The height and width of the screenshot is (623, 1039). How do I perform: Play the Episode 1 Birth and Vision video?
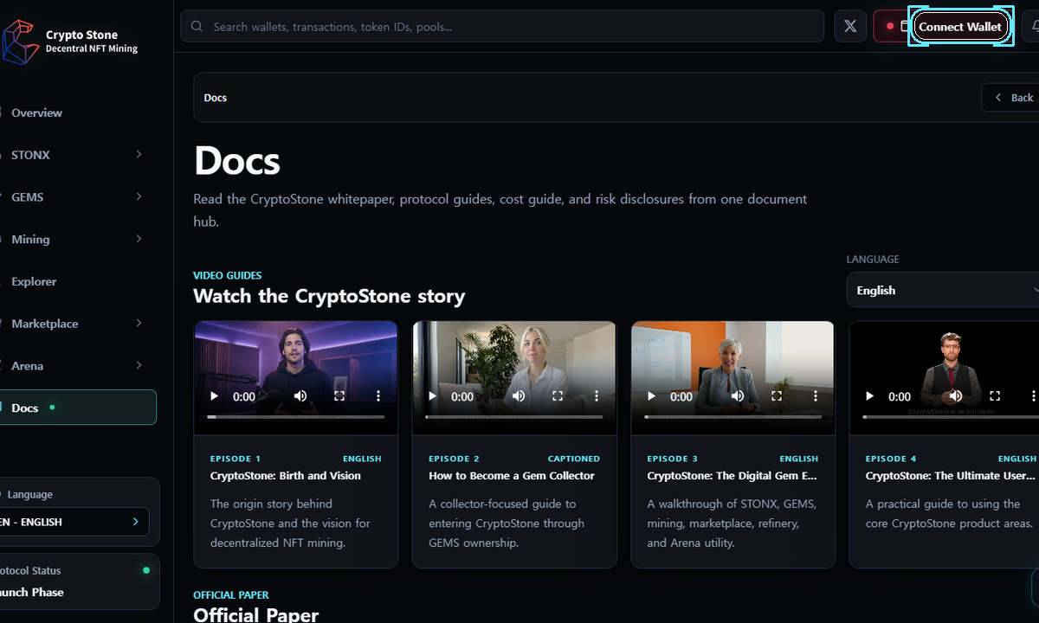(x=214, y=396)
